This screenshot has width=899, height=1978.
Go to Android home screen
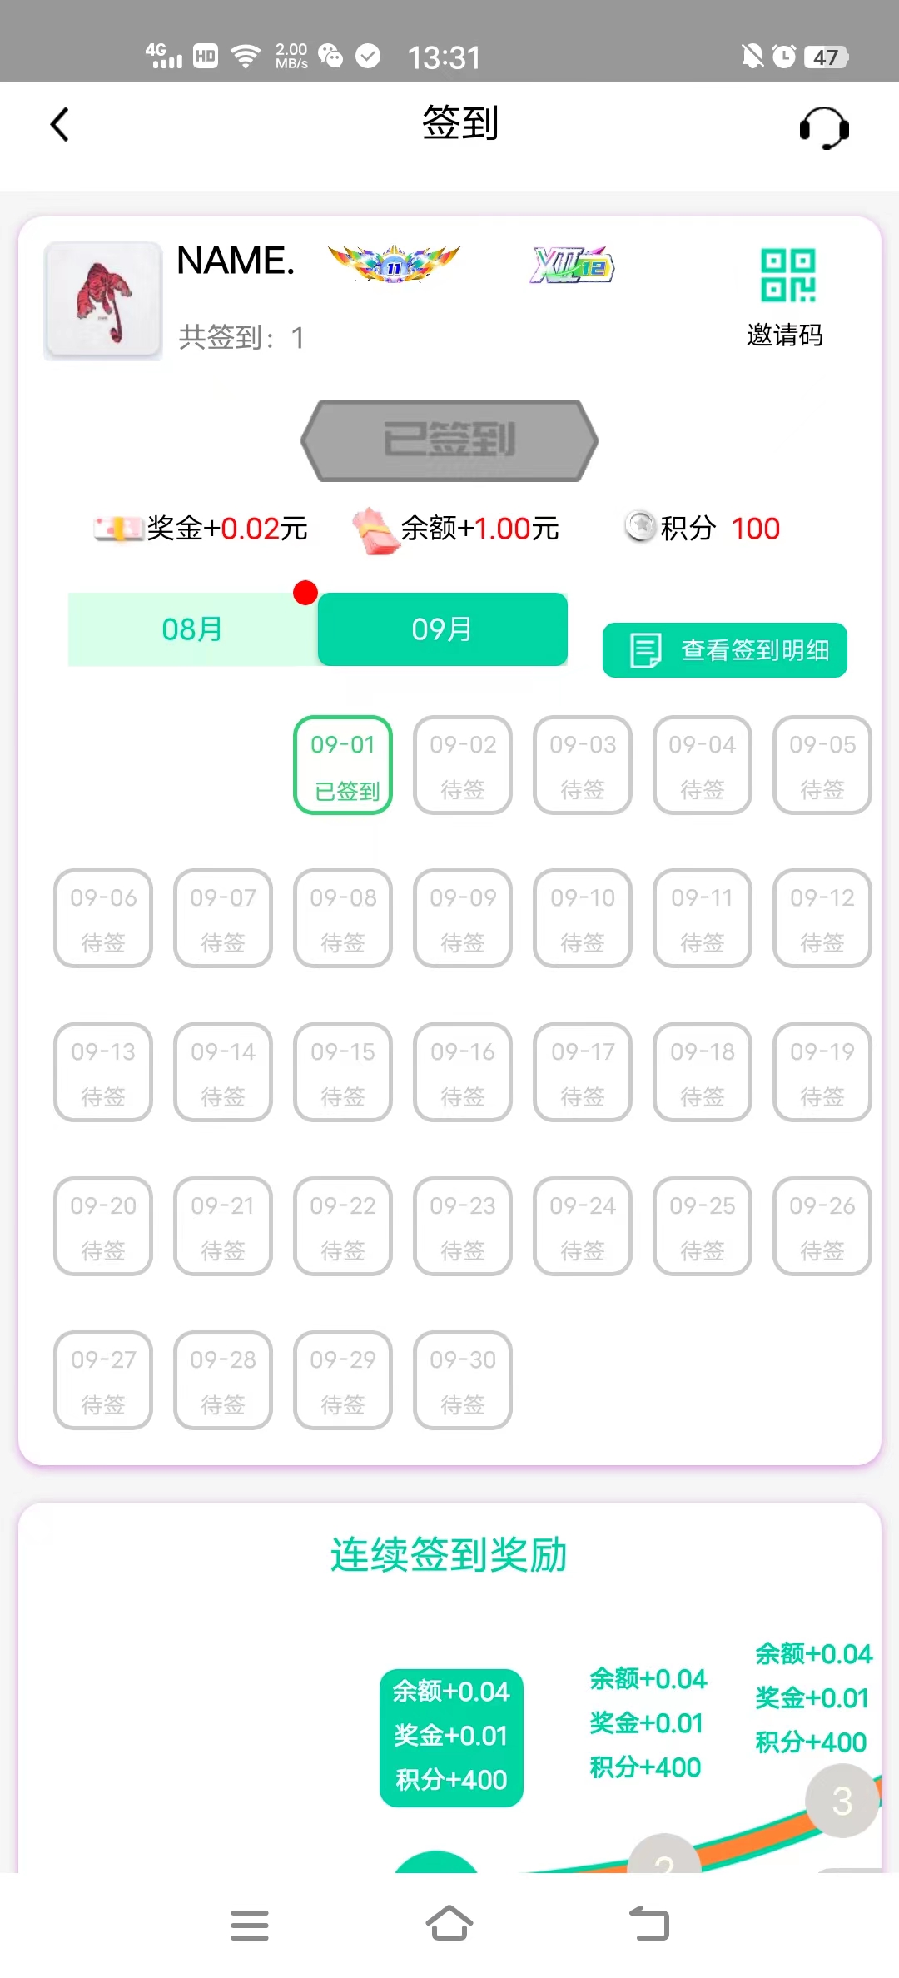(449, 1923)
